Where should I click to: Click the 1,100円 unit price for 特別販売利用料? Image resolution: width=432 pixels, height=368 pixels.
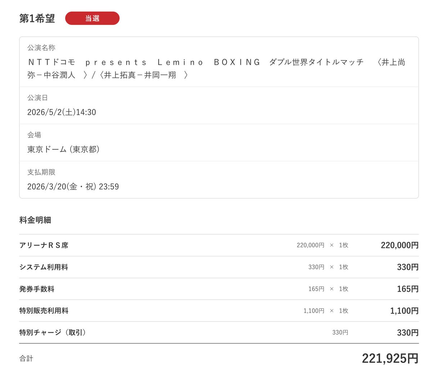coord(314,311)
